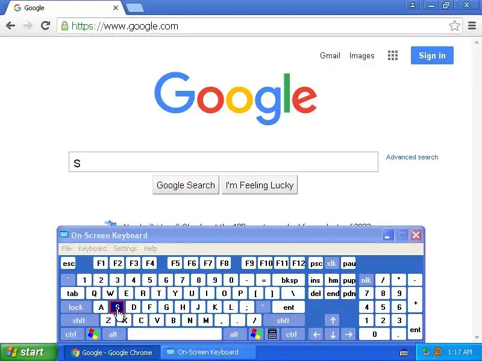Open a new tab in Chrome
This screenshot has height=361, width=482.
point(135,8)
